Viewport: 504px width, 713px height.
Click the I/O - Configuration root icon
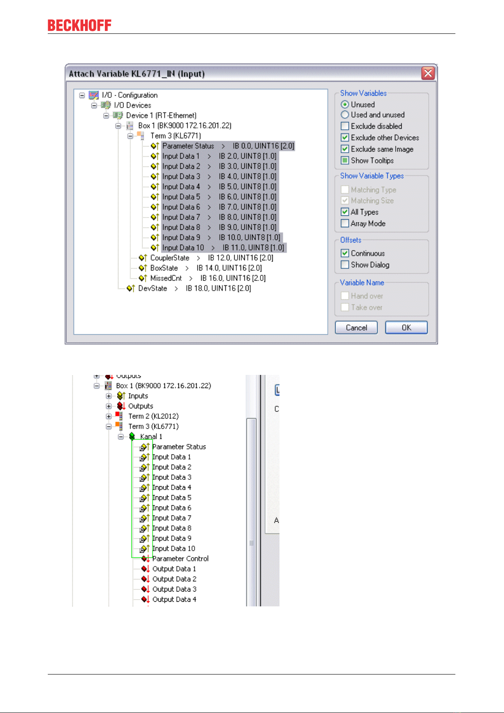point(94,95)
